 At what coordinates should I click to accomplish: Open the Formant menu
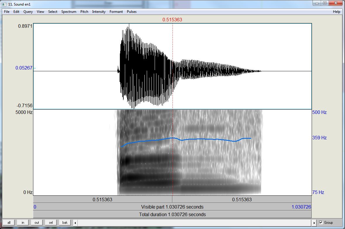point(116,12)
